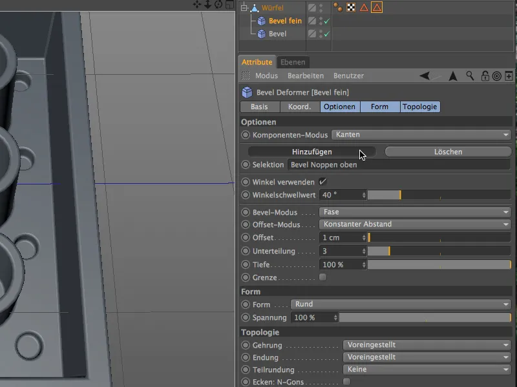Open the Offset-Modus dropdown

[415, 224]
